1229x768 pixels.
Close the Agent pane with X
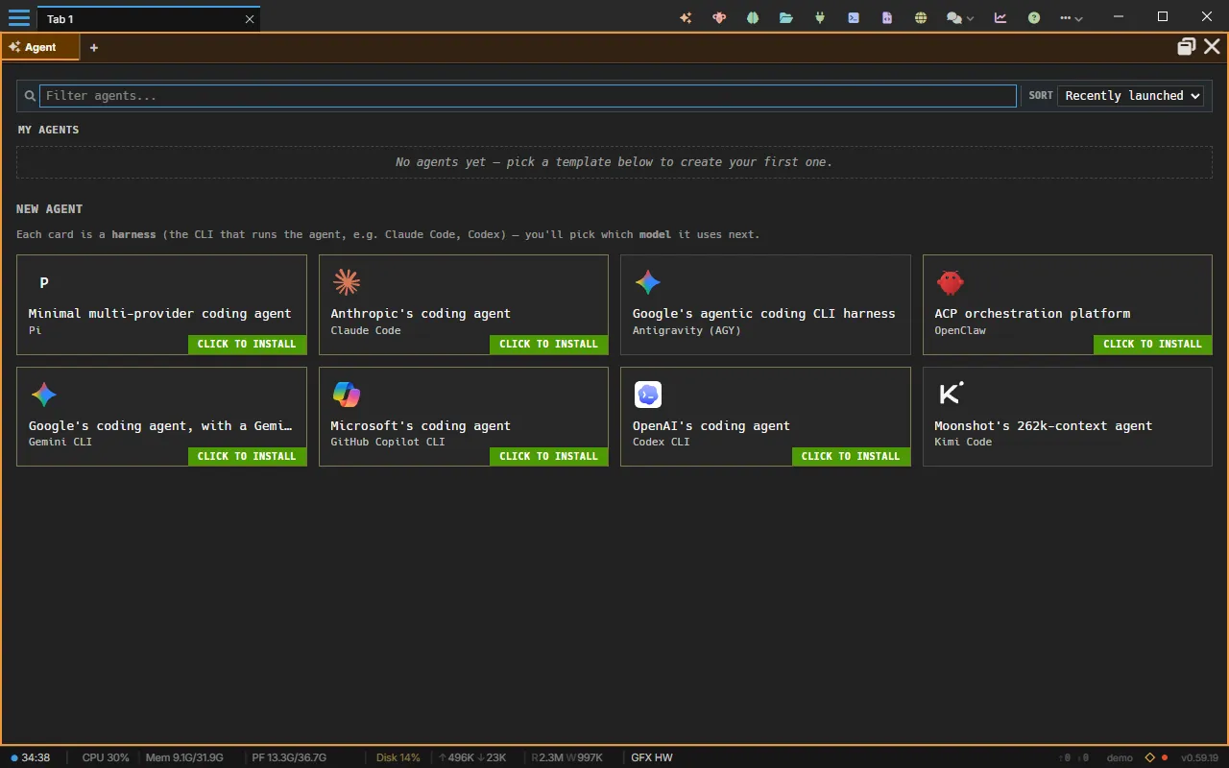[x=1212, y=46]
